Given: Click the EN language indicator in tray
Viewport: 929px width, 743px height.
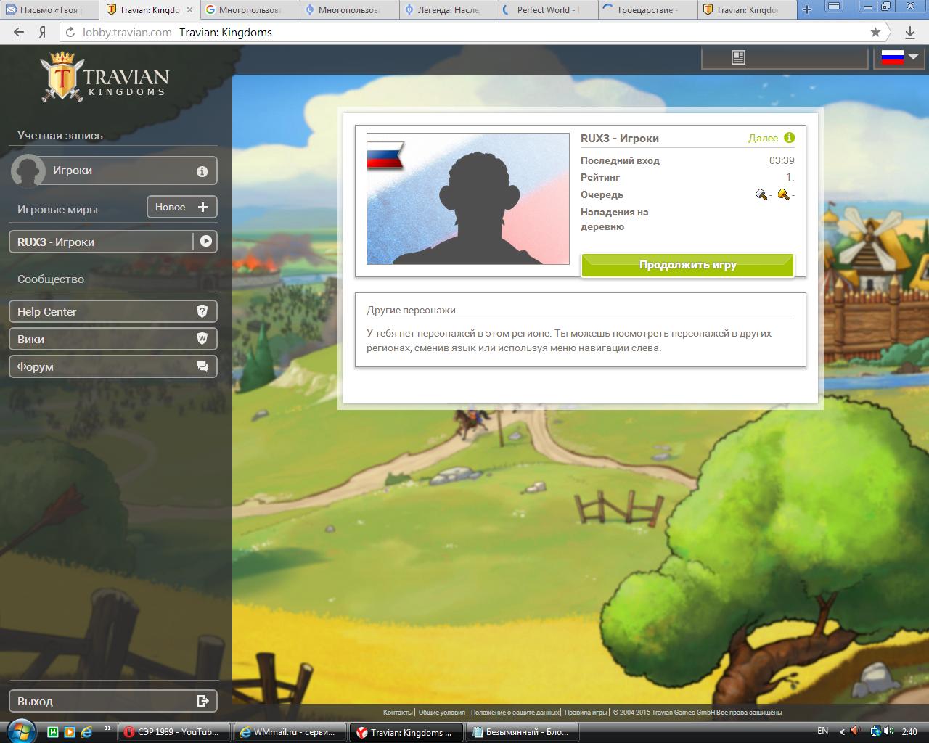Looking at the screenshot, I should point(822,731).
